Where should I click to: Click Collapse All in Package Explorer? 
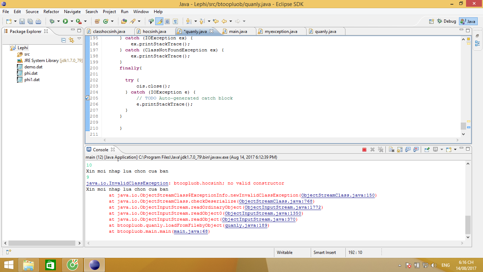pos(64,40)
